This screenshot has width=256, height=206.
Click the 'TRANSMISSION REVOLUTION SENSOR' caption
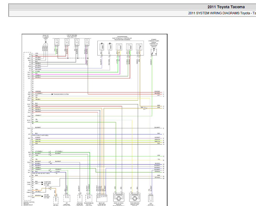135,204
